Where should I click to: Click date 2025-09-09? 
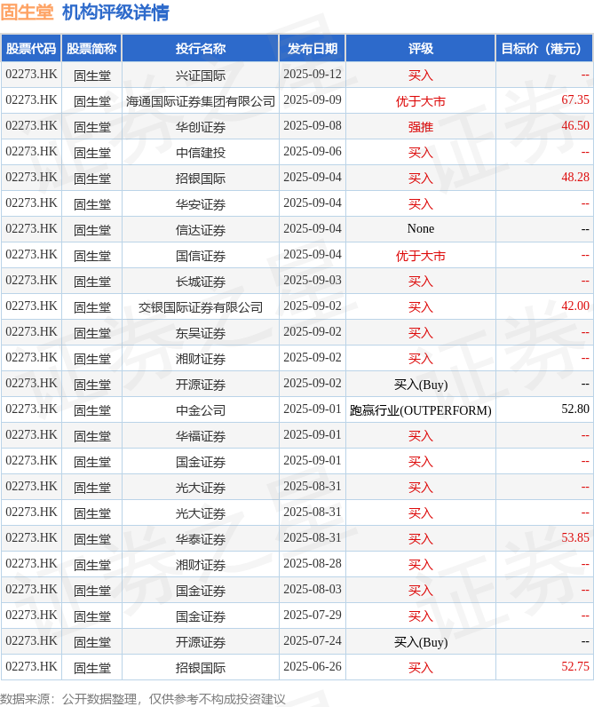313,99
